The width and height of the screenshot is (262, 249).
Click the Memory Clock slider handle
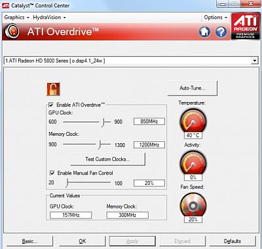tap(100, 144)
